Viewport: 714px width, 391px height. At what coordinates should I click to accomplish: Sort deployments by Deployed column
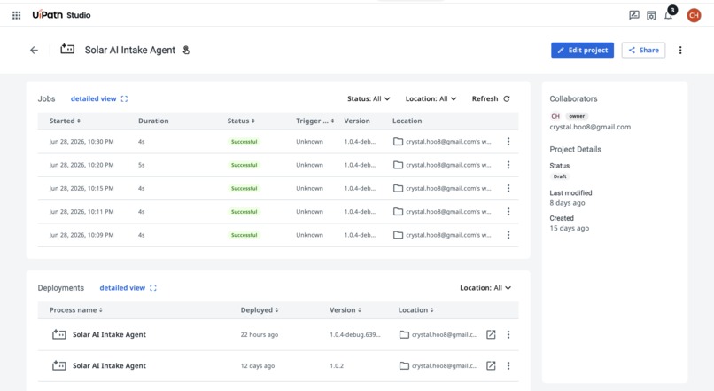pyautogui.click(x=260, y=310)
